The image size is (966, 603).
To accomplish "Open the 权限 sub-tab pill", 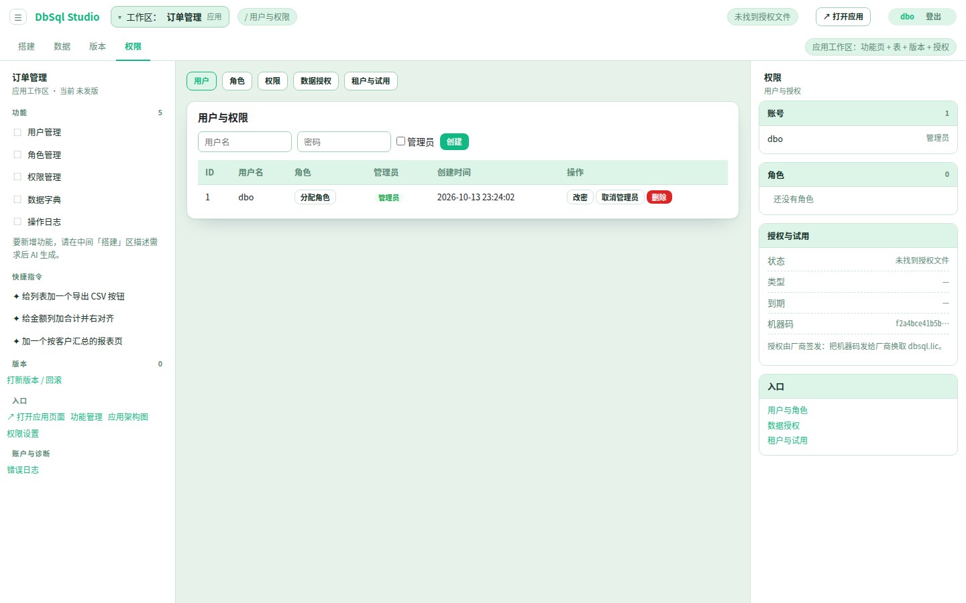I will (x=272, y=81).
